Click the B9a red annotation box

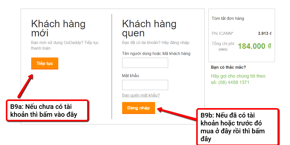pyautogui.click(x=47, y=110)
